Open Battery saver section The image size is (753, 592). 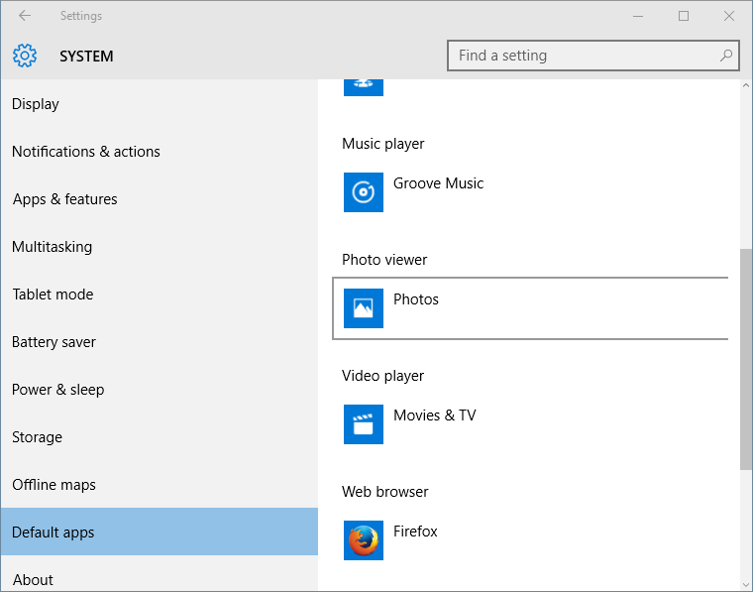point(54,342)
